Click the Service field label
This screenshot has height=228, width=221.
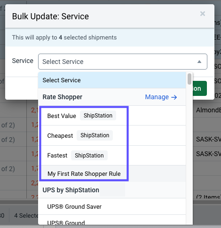pos(23,61)
